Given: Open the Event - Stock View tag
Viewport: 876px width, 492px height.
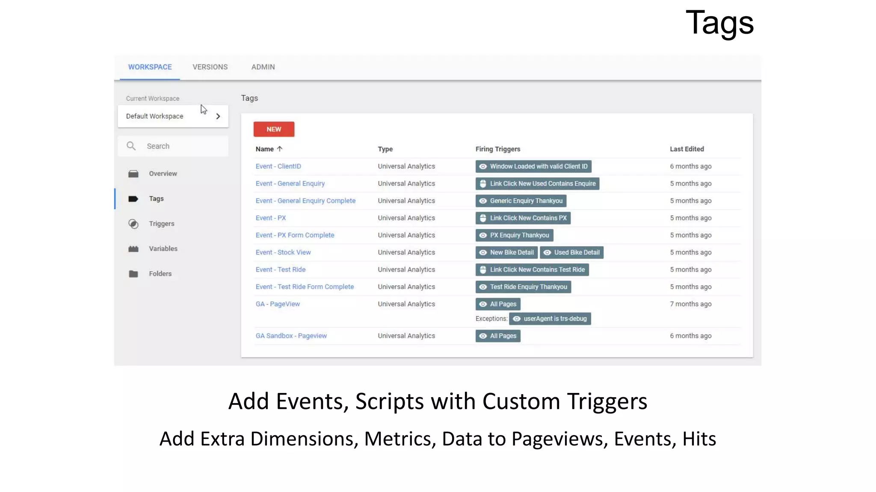Looking at the screenshot, I should 283,252.
